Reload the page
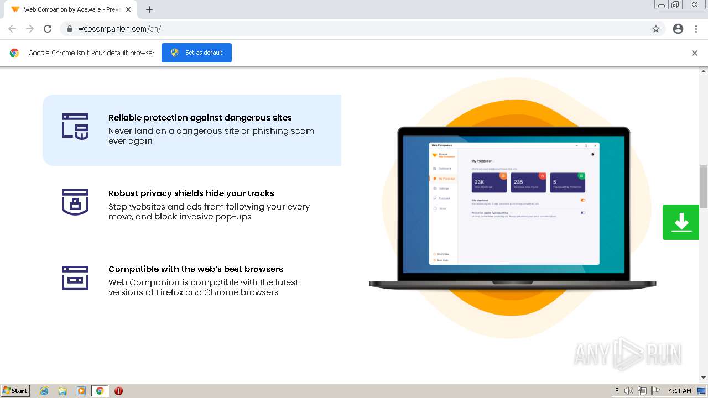This screenshot has height=398, width=708. tap(48, 29)
